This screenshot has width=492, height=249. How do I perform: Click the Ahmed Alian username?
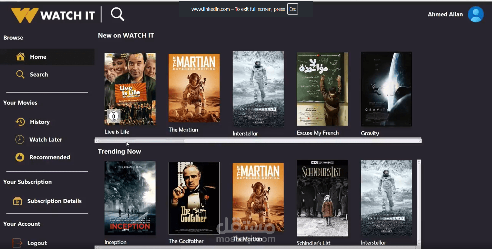445,14
